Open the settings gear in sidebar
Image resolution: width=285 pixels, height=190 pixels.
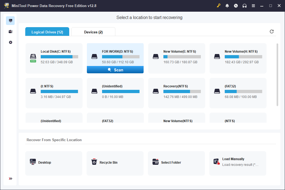[x=10, y=42]
